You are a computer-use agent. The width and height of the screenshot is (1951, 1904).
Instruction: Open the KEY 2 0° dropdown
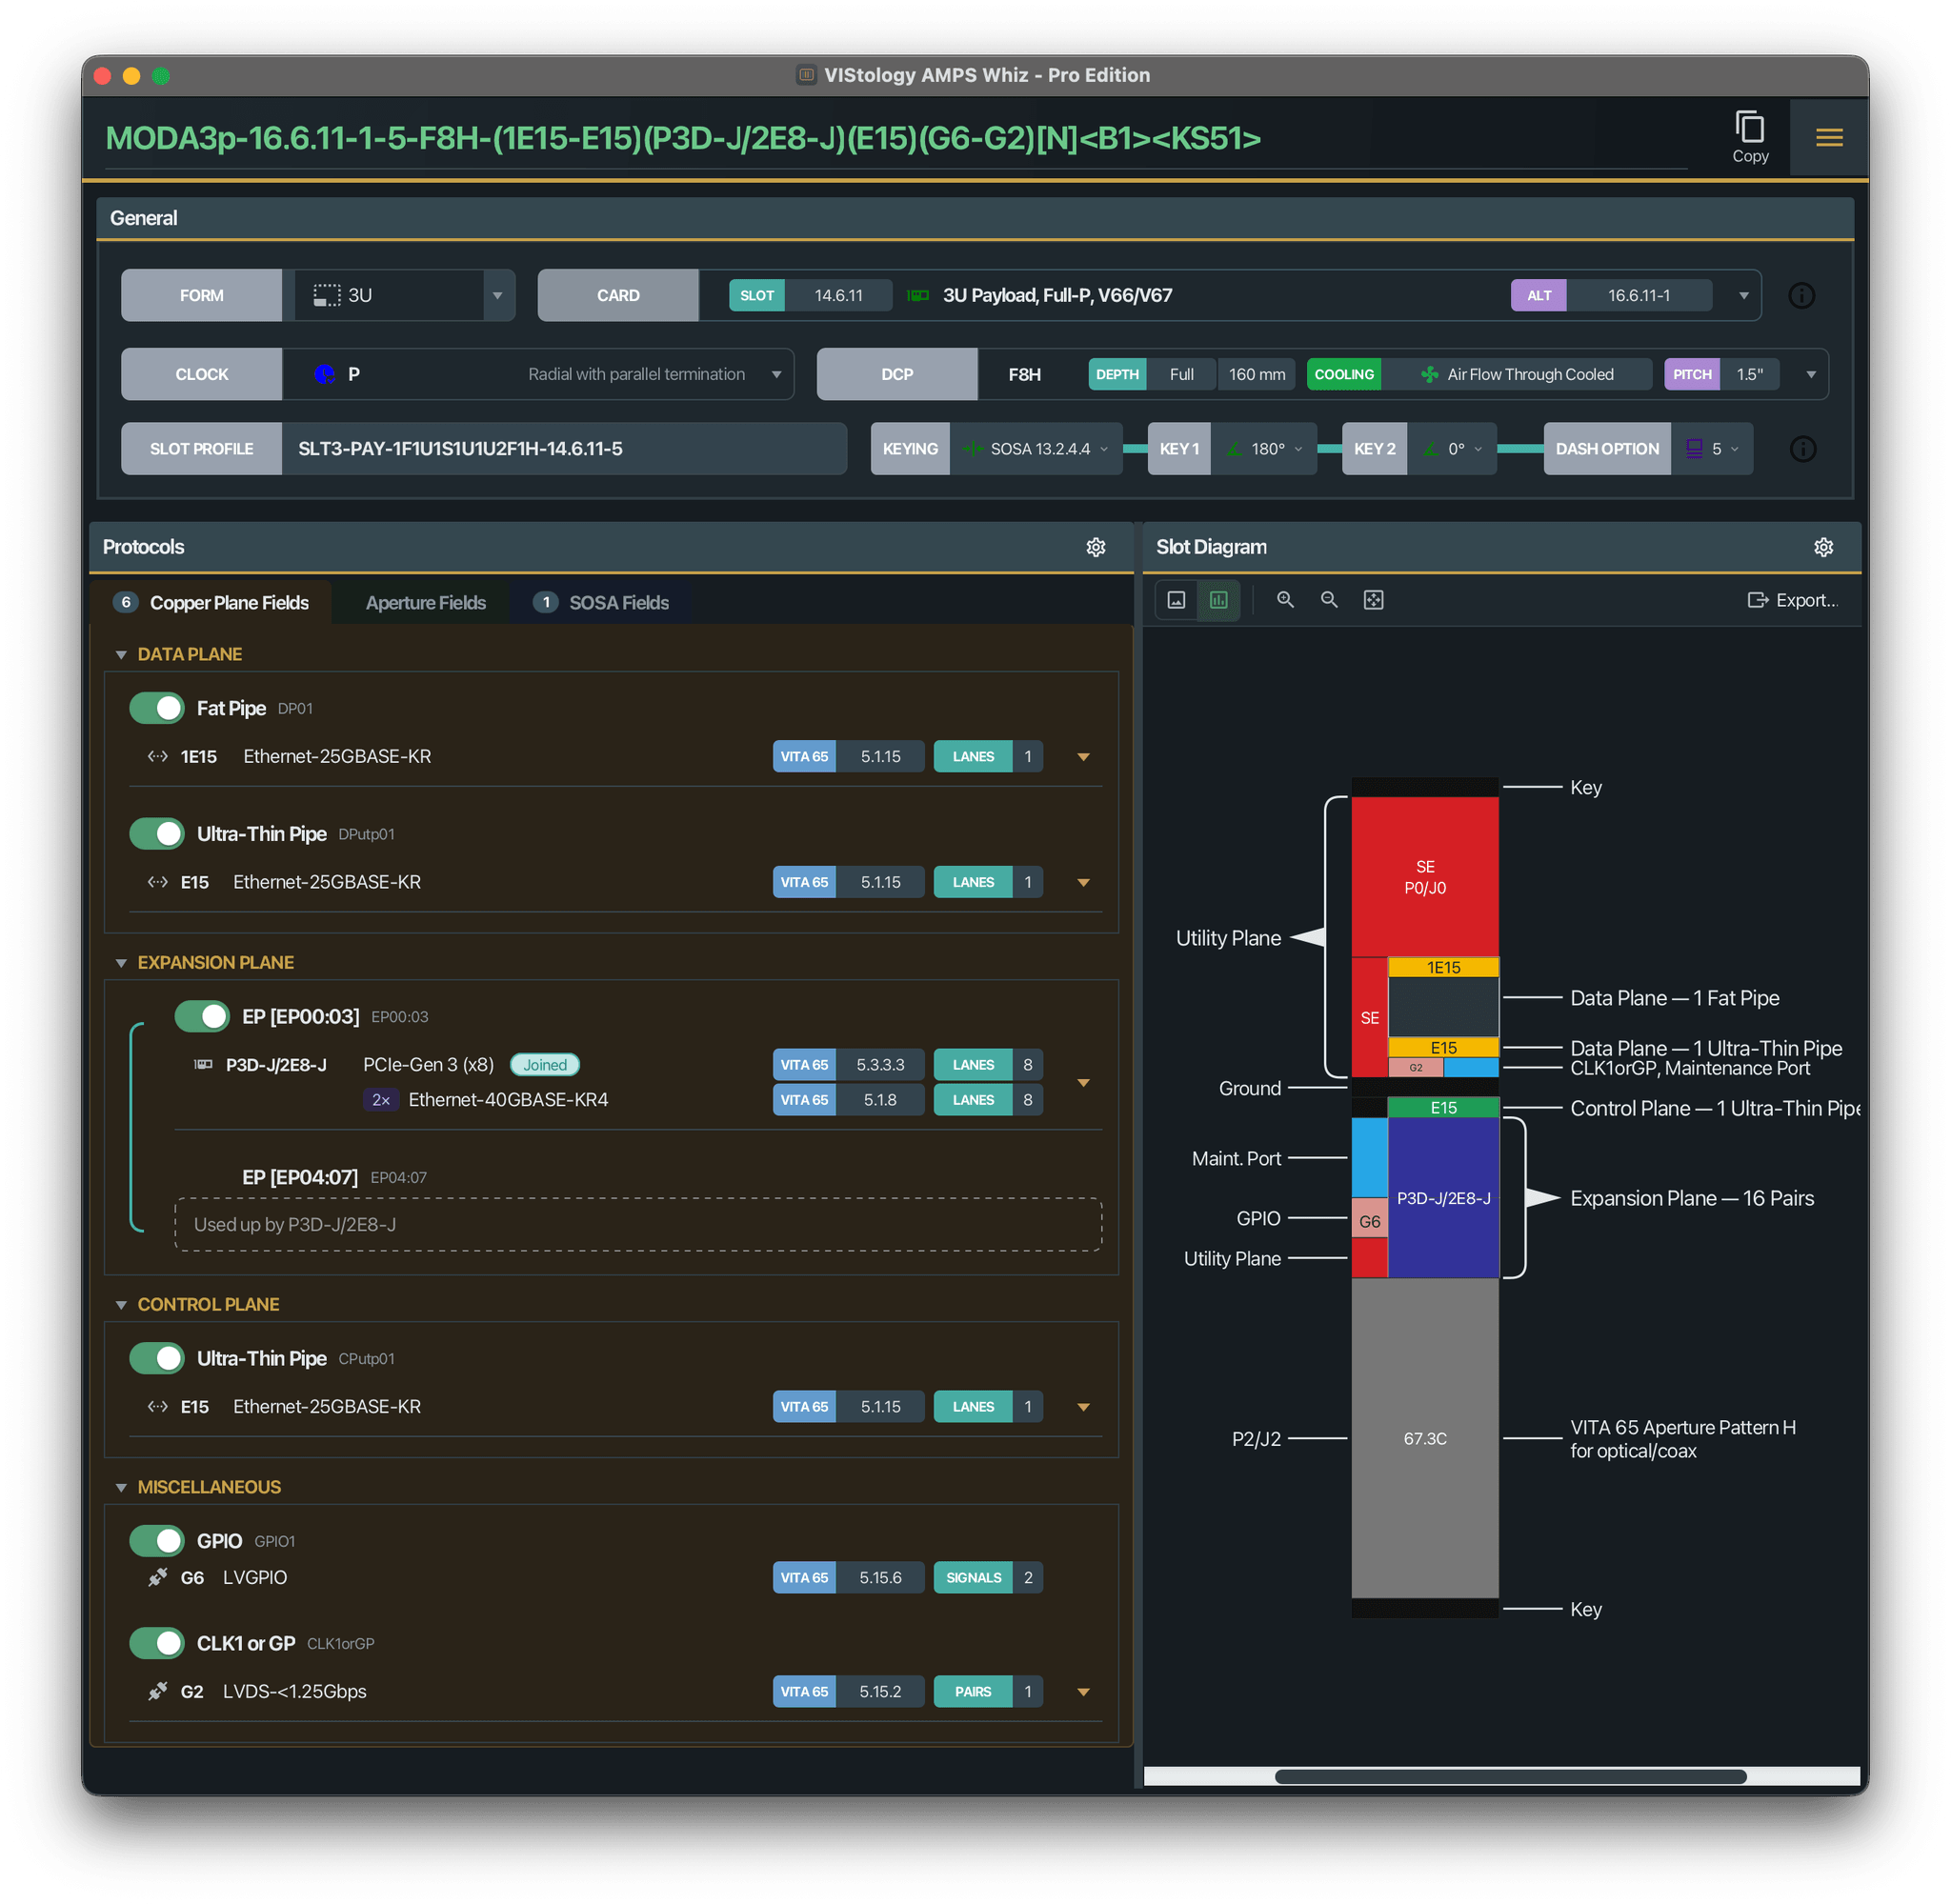(x=1452, y=449)
